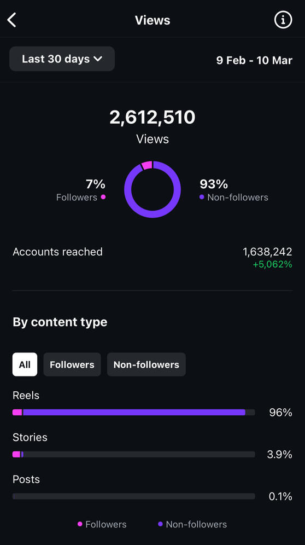
Task: Open the Last 30 days dropdown
Action: point(62,59)
